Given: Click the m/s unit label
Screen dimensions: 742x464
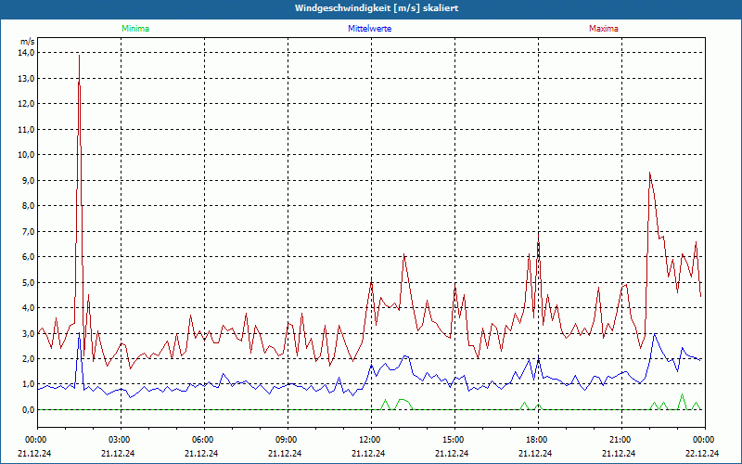Looking at the screenshot, I should 27,42.
